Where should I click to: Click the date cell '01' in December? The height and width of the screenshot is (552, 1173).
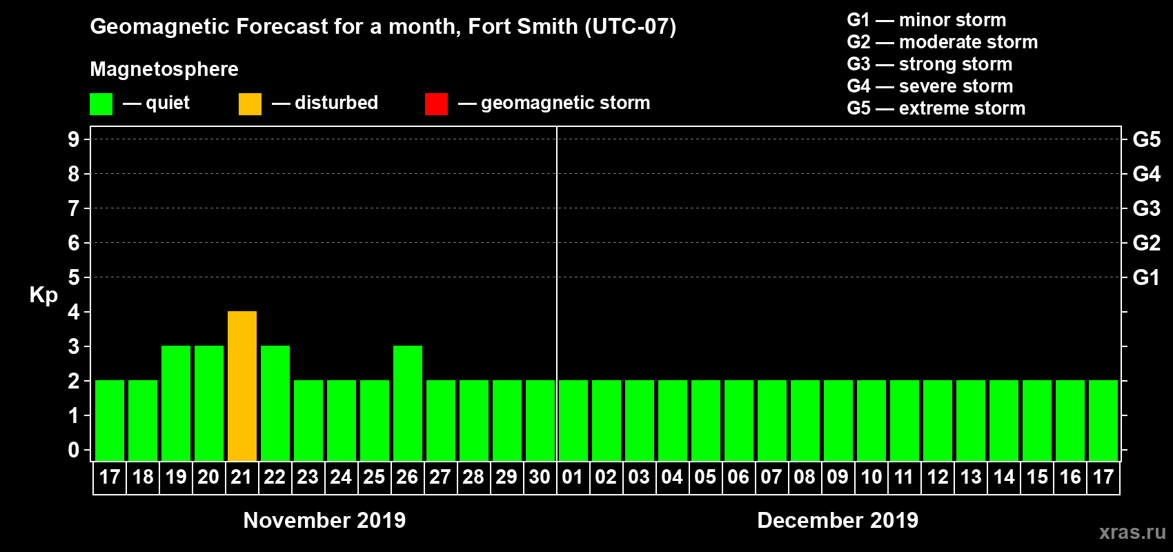[x=573, y=477]
